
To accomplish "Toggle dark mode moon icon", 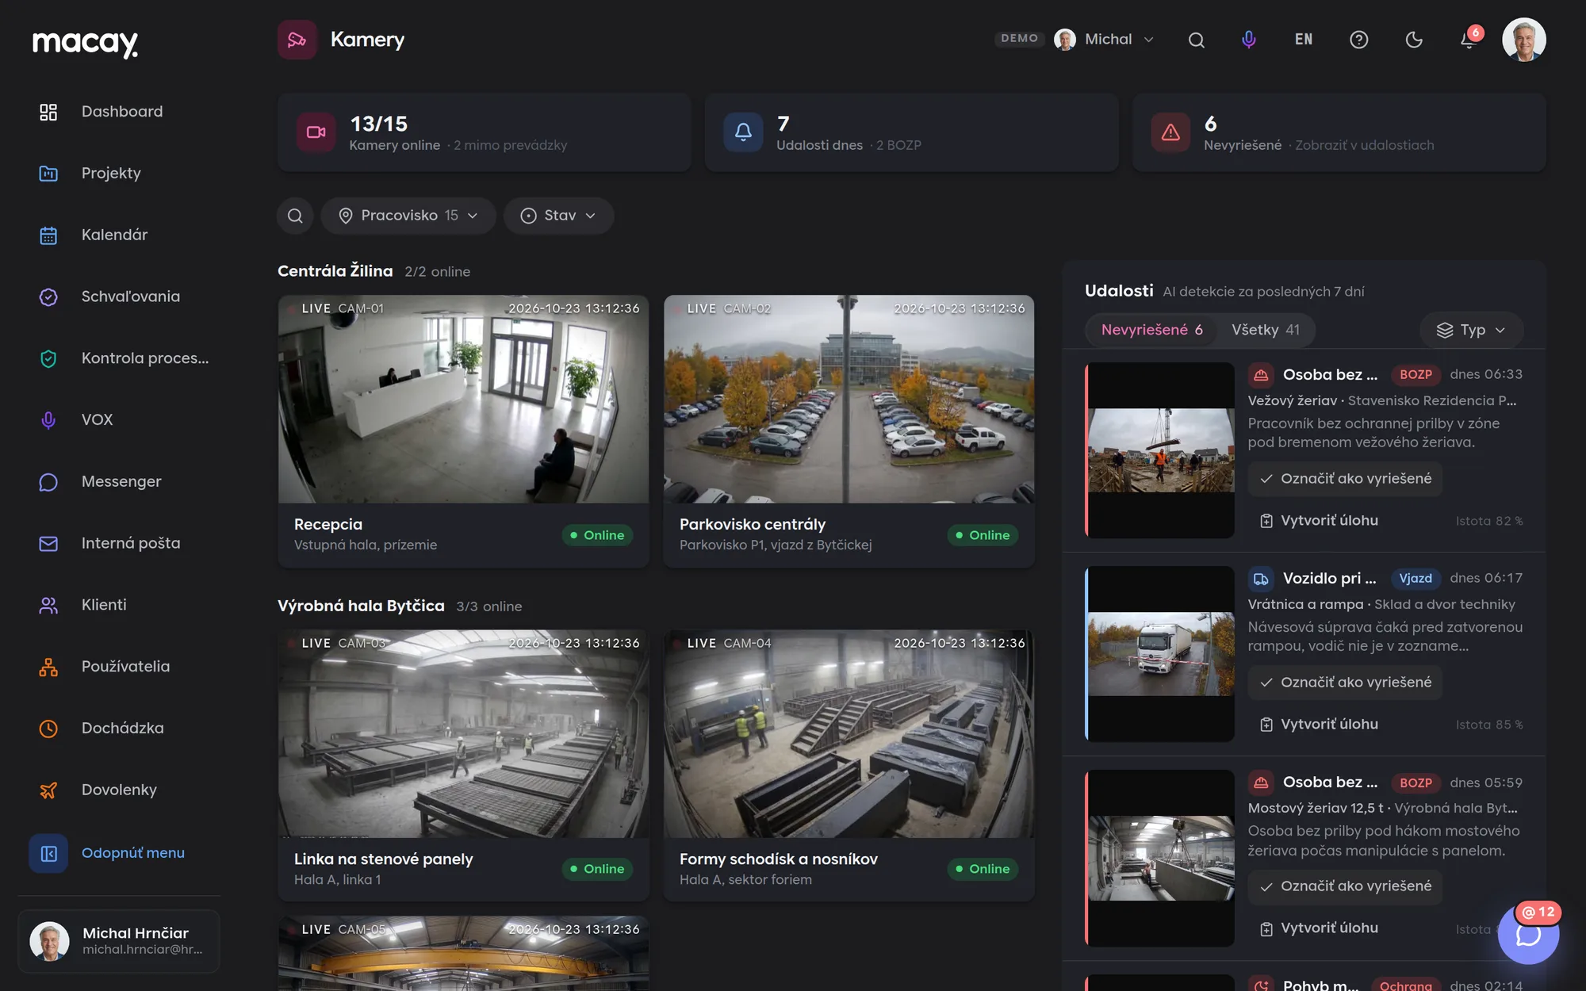I will tap(1414, 40).
